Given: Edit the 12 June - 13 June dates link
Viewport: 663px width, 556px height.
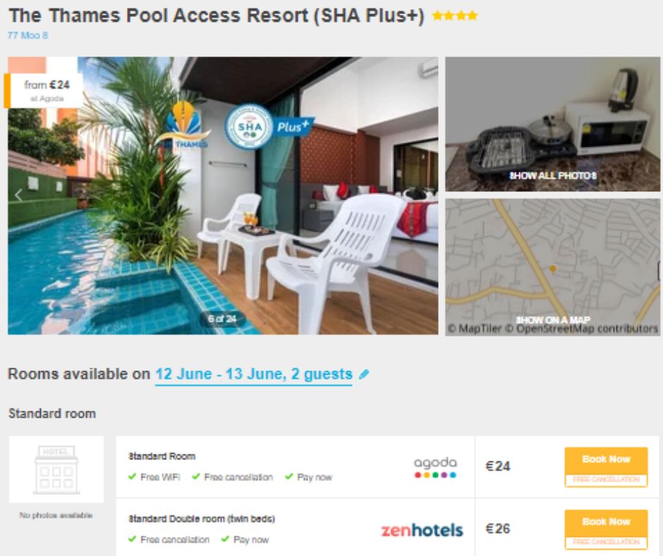Looking at the screenshot, I should [x=254, y=374].
